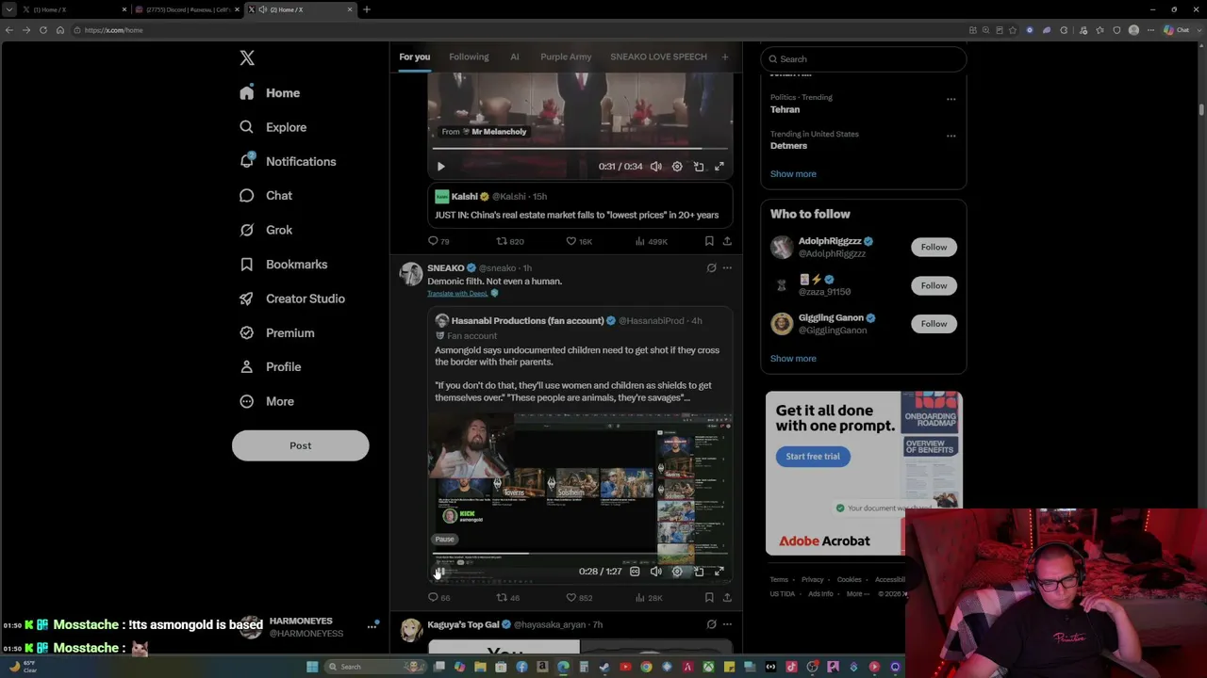The height and width of the screenshot is (678, 1207).
Task: Go to Home in the sidebar
Action: (x=270, y=93)
